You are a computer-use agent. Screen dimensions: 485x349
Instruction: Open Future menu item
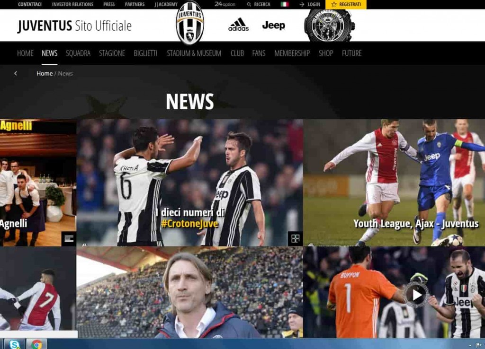coord(352,53)
